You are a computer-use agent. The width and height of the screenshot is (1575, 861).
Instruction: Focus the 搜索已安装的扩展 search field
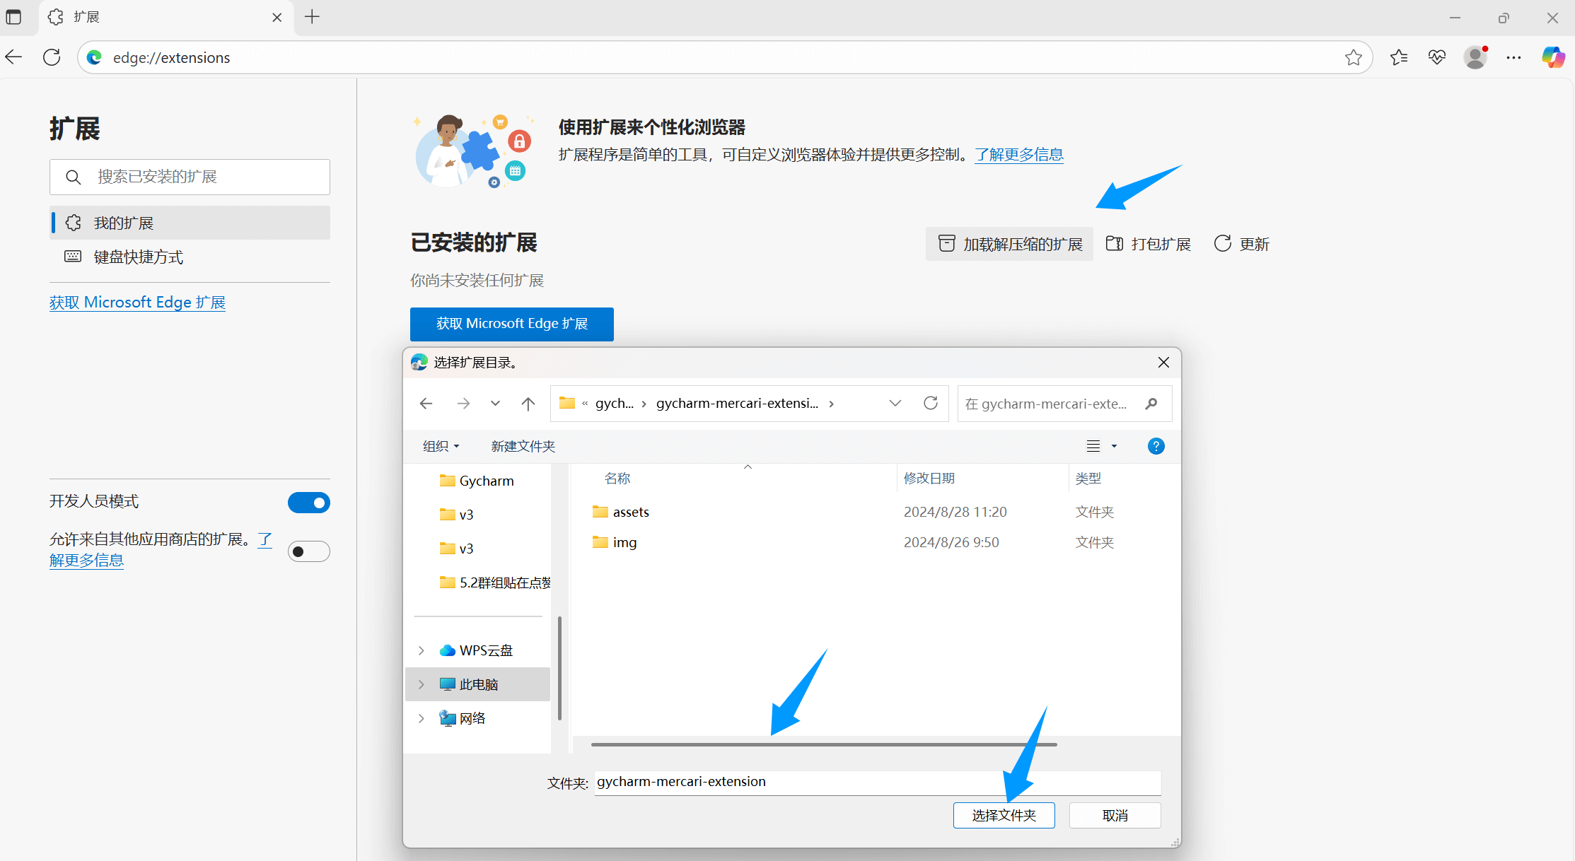coord(190,177)
